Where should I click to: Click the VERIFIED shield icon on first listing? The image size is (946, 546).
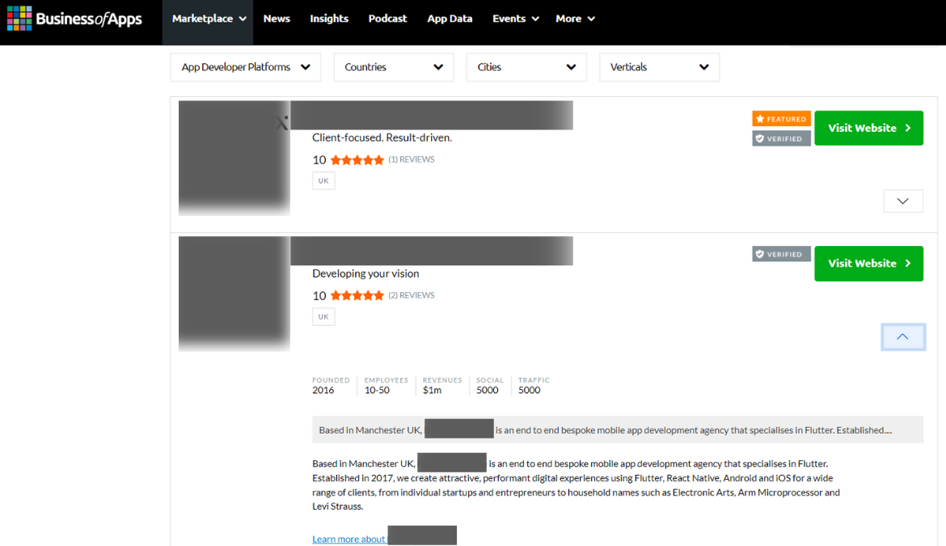(x=761, y=138)
